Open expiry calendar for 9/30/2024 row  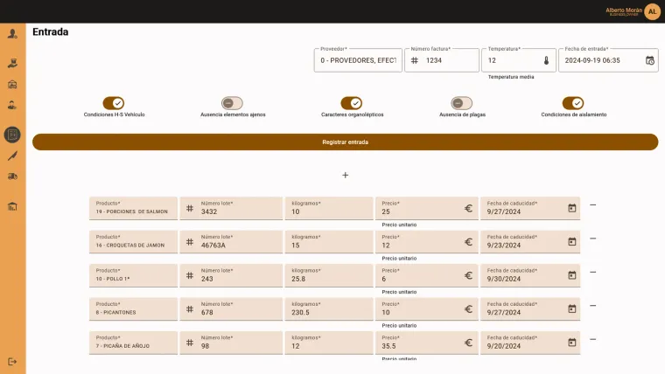click(x=572, y=275)
